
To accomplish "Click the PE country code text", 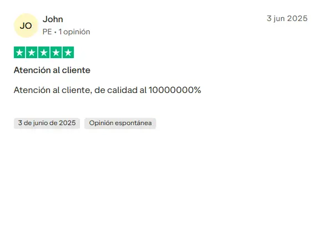I will pos(47,32).
